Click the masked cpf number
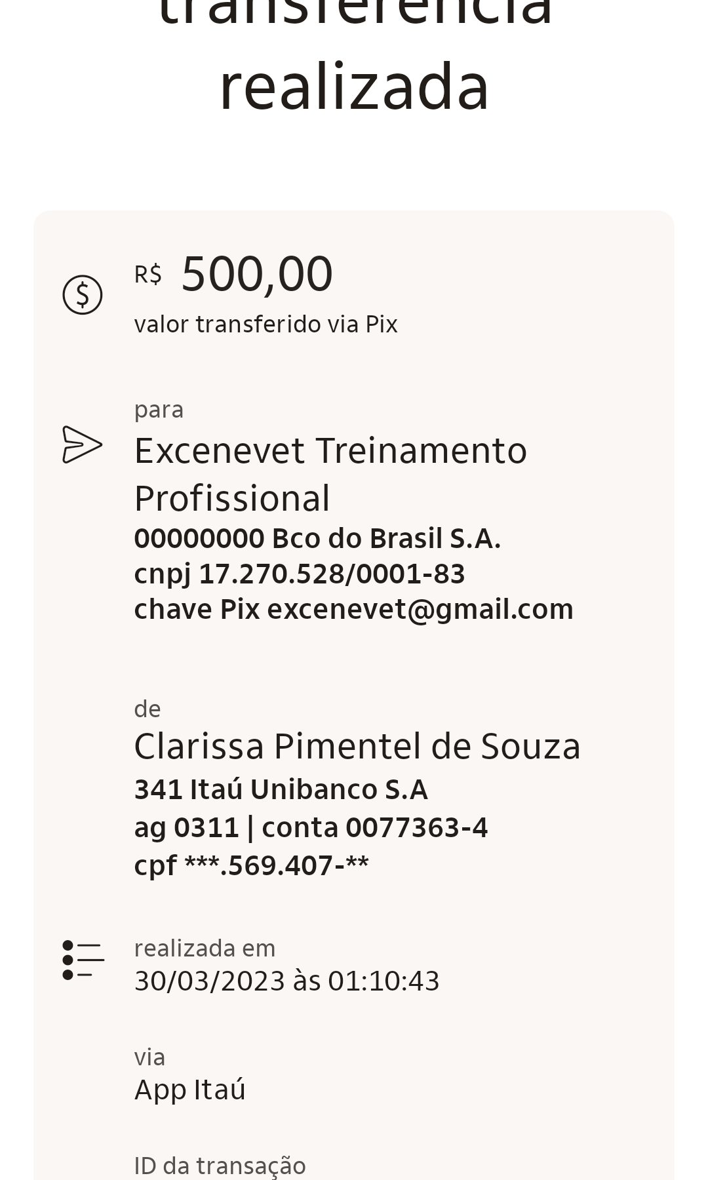This screenshot has width=708, height=1180. coord(251,865)
